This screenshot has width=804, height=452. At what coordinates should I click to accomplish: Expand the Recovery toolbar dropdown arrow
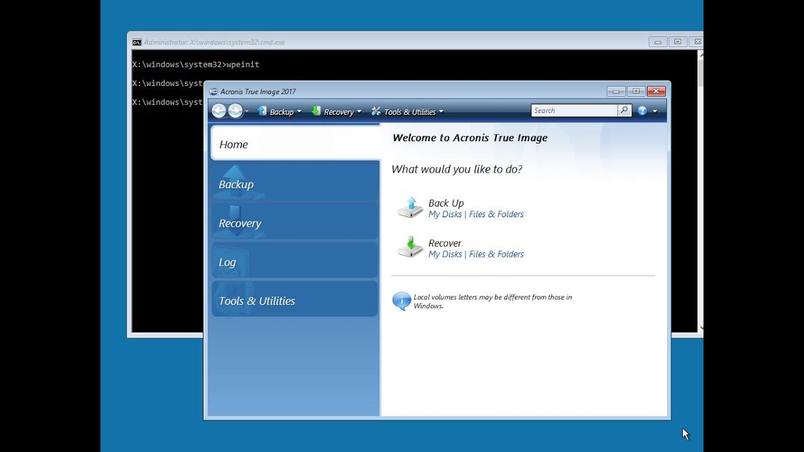359,112
